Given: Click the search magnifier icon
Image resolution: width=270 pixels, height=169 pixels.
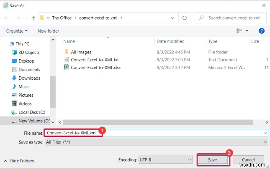Looking at the screenshot, I should pyautogui.click(x=201, y=18).
